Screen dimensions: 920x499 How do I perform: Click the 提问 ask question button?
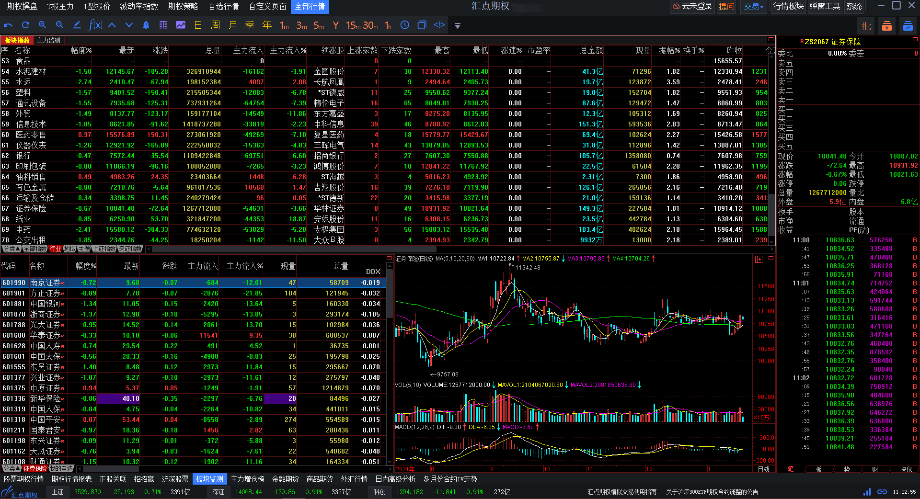[x=726, y=7]
